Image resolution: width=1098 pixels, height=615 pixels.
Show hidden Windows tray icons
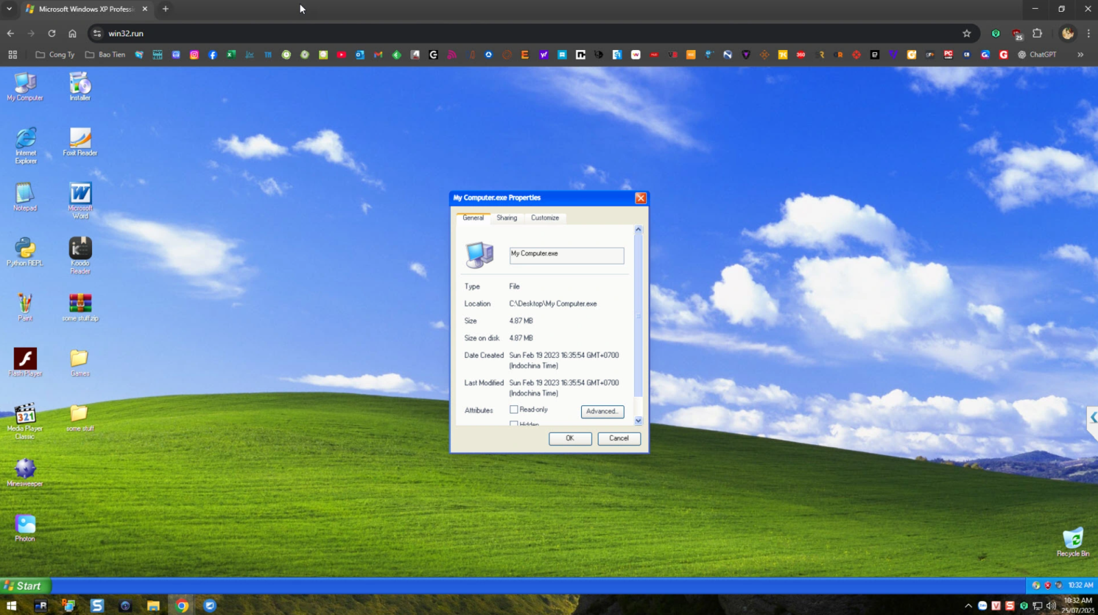point(968,605)
